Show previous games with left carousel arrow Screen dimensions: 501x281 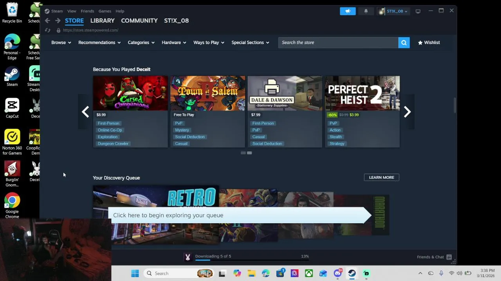point(85,112)
